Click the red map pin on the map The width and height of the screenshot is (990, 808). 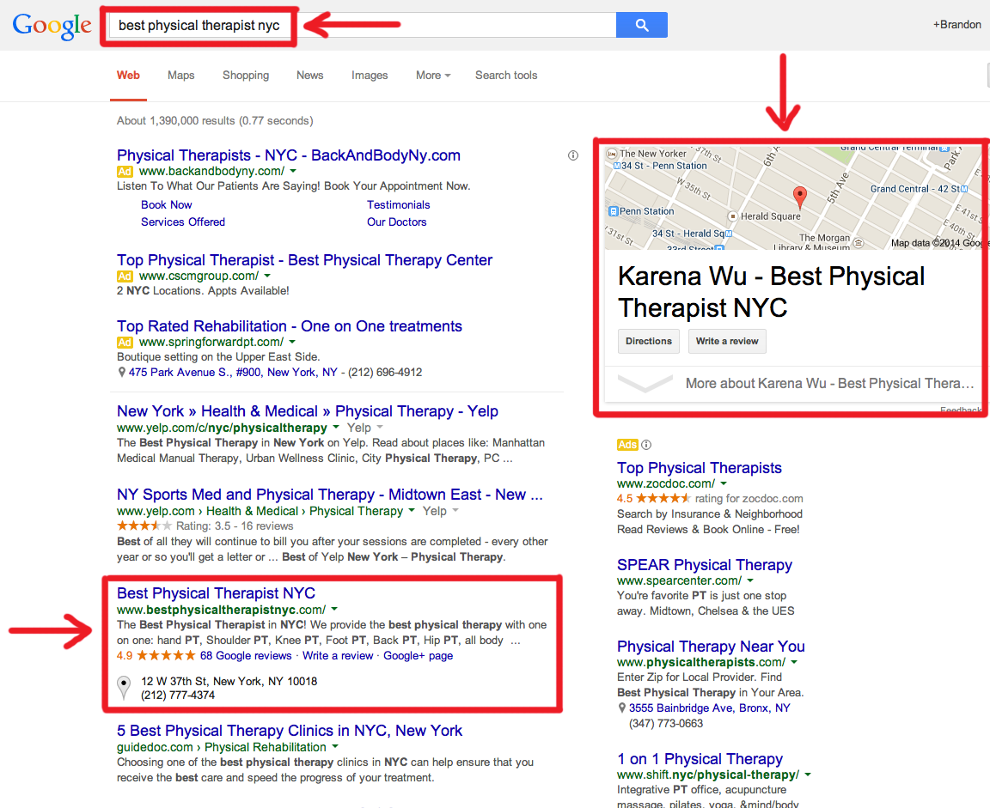(799, 197)
